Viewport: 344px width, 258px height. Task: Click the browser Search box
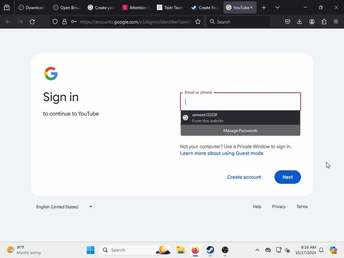(239, 22)
